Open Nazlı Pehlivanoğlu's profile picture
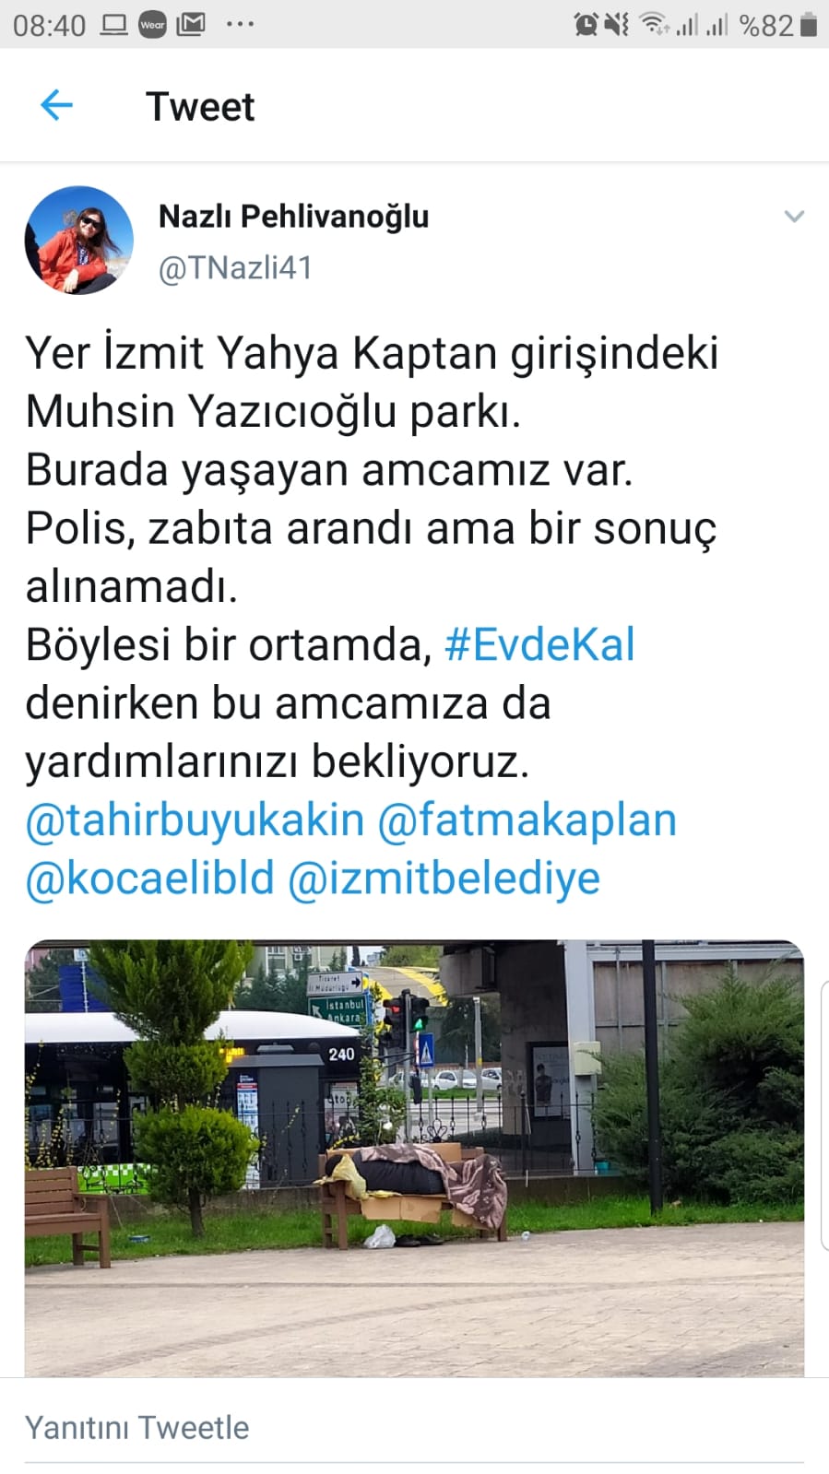Viewport: 829px width, 1474px height. pos(78,241)
